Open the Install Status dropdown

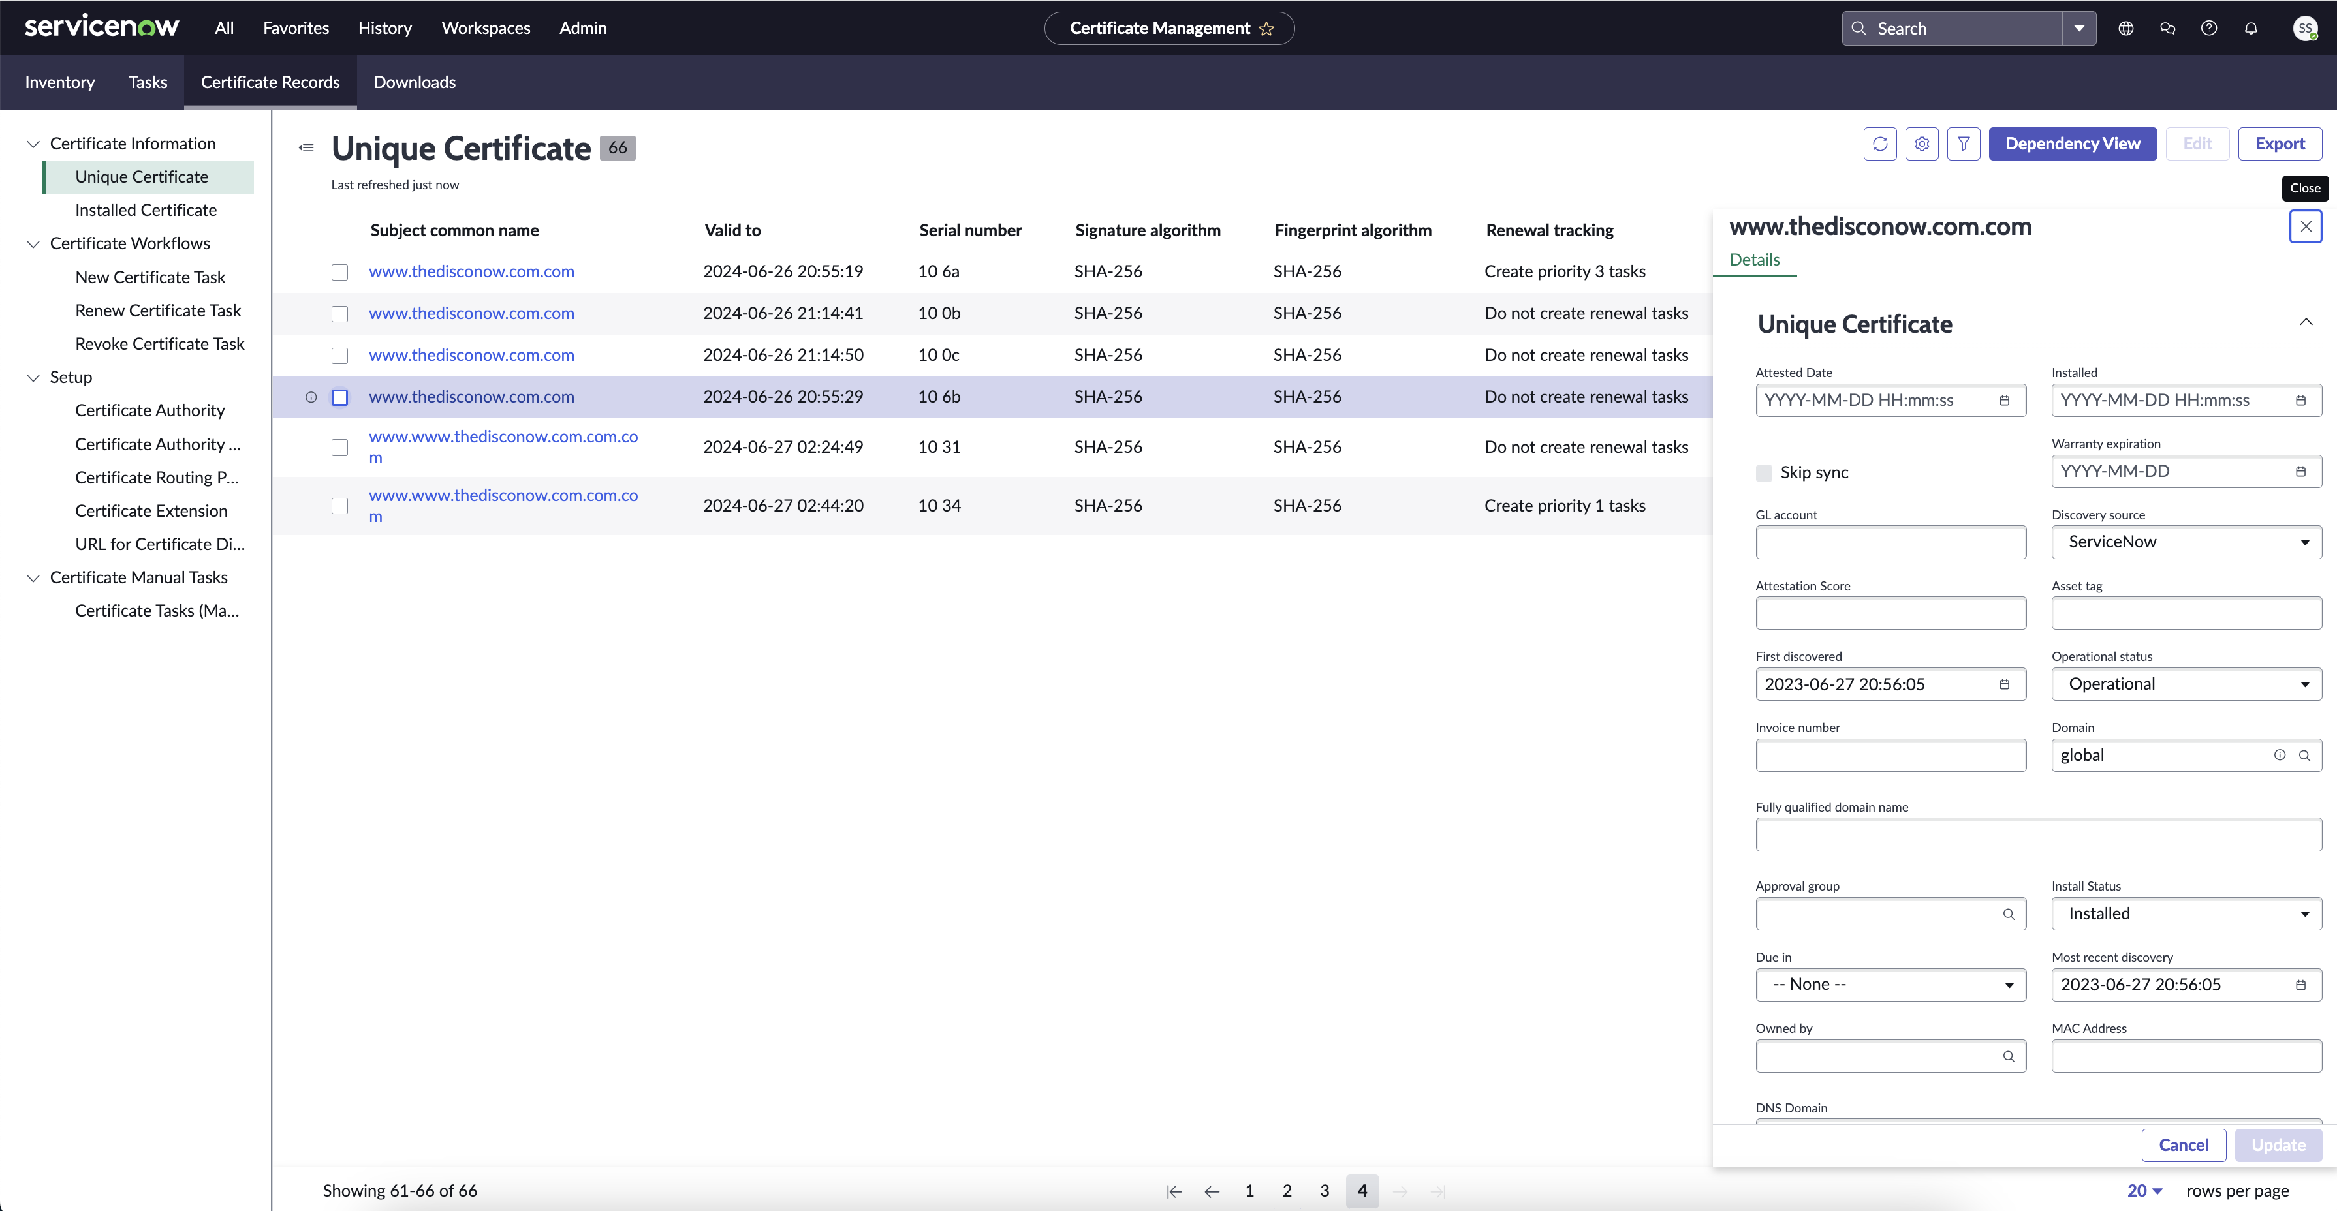point(2186,914)
